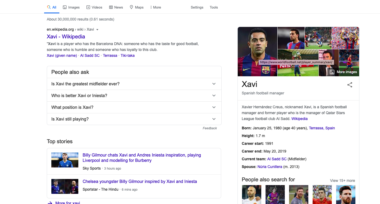Open the Xavi - Wikipedia result
The width and height of the screenshot is (380, 204).
point(66,37)
